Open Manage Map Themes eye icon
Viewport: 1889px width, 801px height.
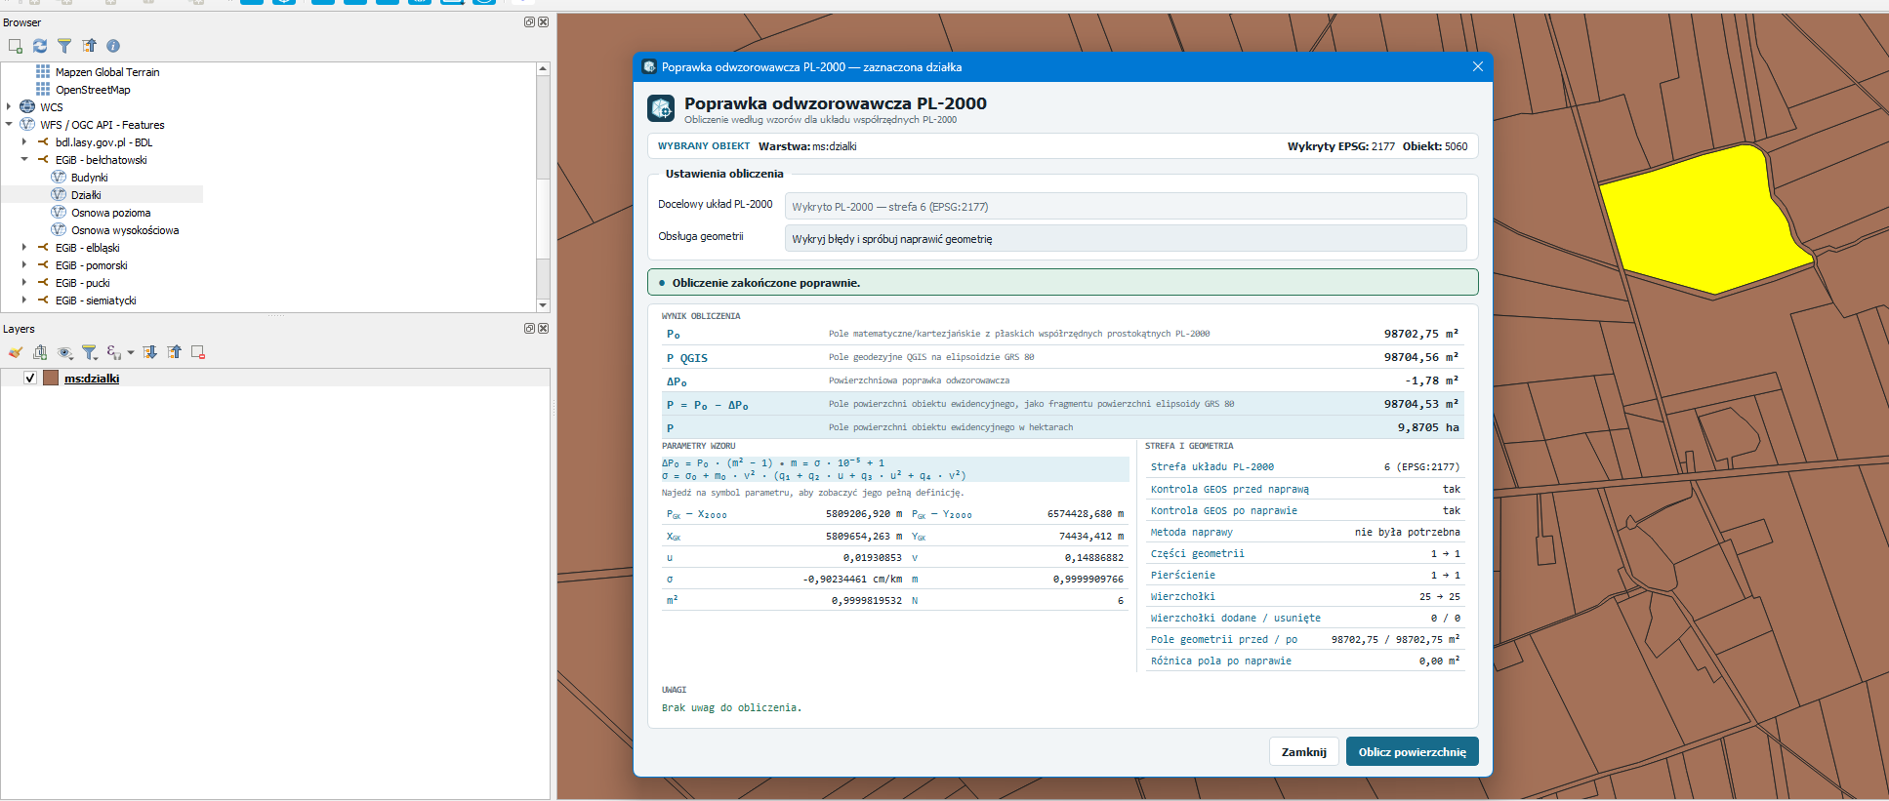(x=64, y=352)
